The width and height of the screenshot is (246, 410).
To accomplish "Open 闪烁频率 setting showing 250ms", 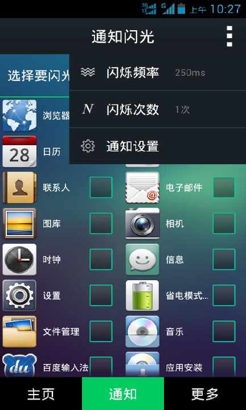I will [158, 72].
